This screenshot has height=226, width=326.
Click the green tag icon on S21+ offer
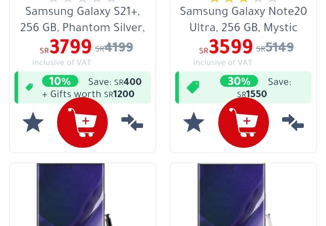(x=29, y=87)
